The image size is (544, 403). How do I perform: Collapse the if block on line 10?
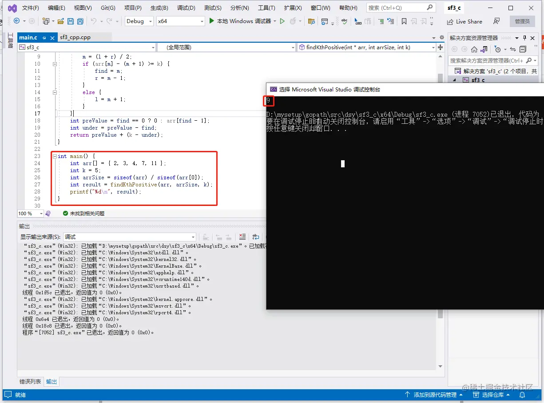[x=55, y=64]
